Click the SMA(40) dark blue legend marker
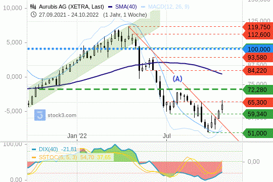This screenshot has width=273, height=182. [x=110, y=7]
